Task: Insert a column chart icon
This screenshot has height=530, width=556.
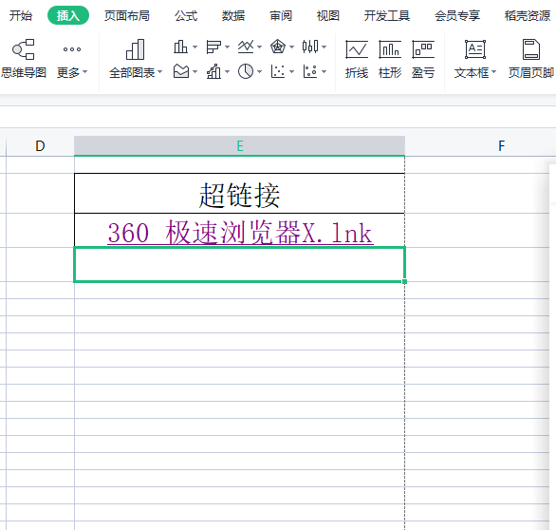Action: (180, 47)
